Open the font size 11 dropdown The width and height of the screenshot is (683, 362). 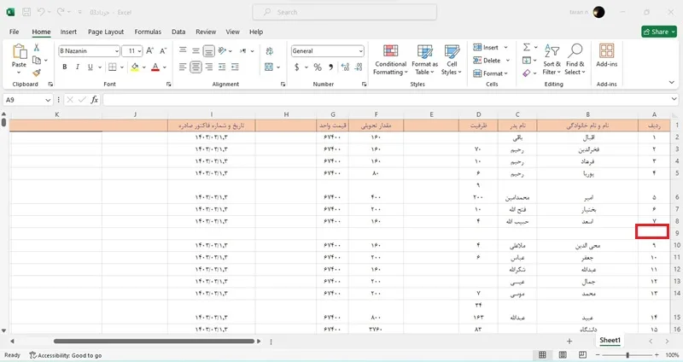pyautogui.click(x=139, y=51)
